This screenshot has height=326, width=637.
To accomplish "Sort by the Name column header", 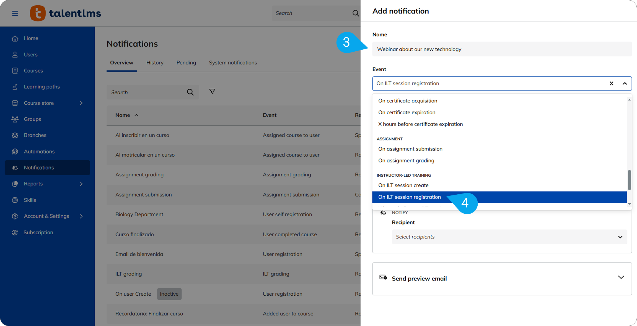I will (123, 115).
